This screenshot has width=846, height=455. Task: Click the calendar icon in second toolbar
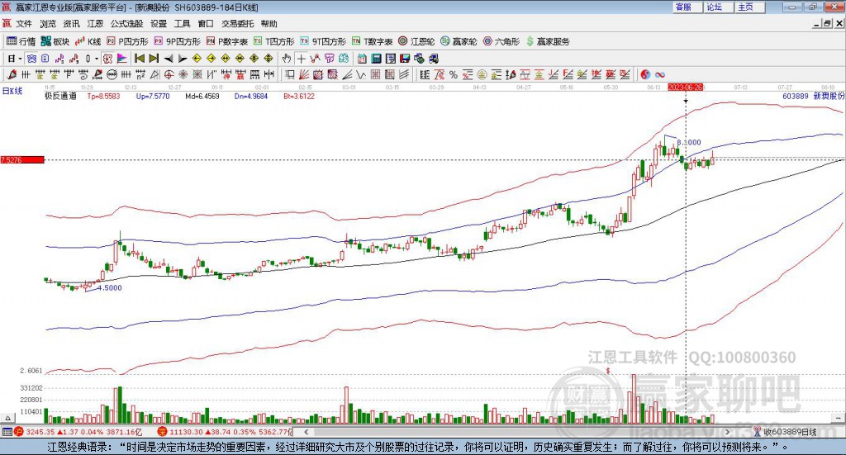coord(362,59)
